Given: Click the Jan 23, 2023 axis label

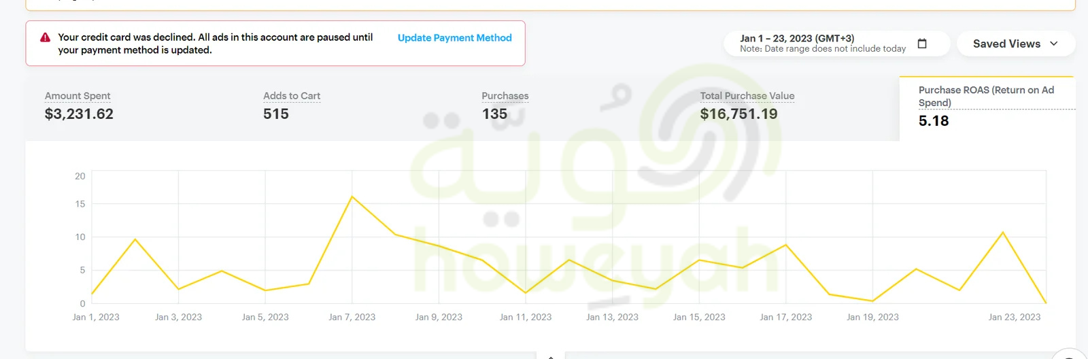Looking at the screenshot, I should 1014,317.
